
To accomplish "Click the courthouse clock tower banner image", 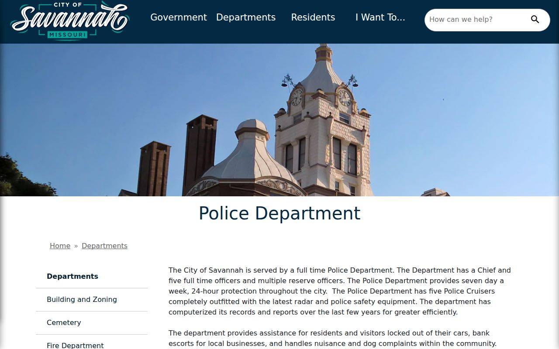I will pyautogui.click(x=279, y=120).
